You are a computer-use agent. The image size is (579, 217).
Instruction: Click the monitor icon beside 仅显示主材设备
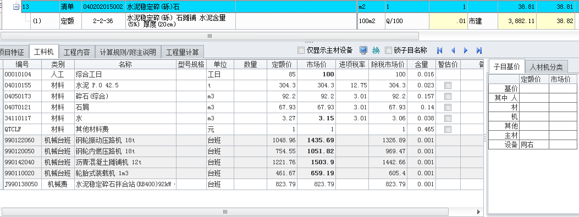(363, 50)
